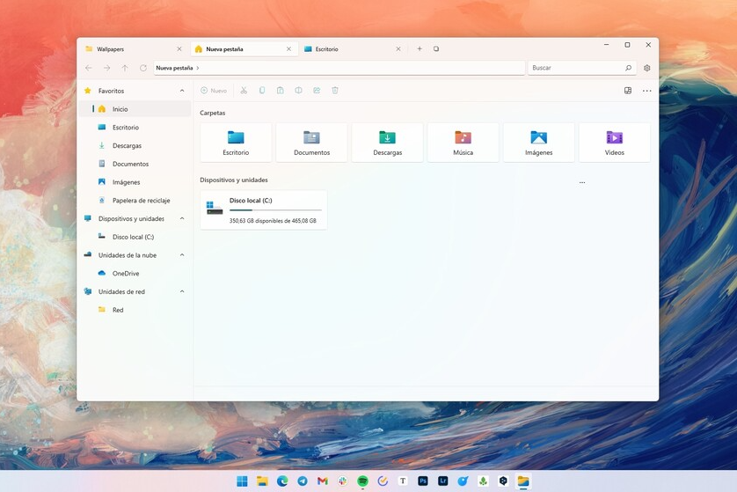This screenshot has width=737, height=492.
Task: Click the cut (scissors) toolbar icon
Action: [x=244, y=91]
